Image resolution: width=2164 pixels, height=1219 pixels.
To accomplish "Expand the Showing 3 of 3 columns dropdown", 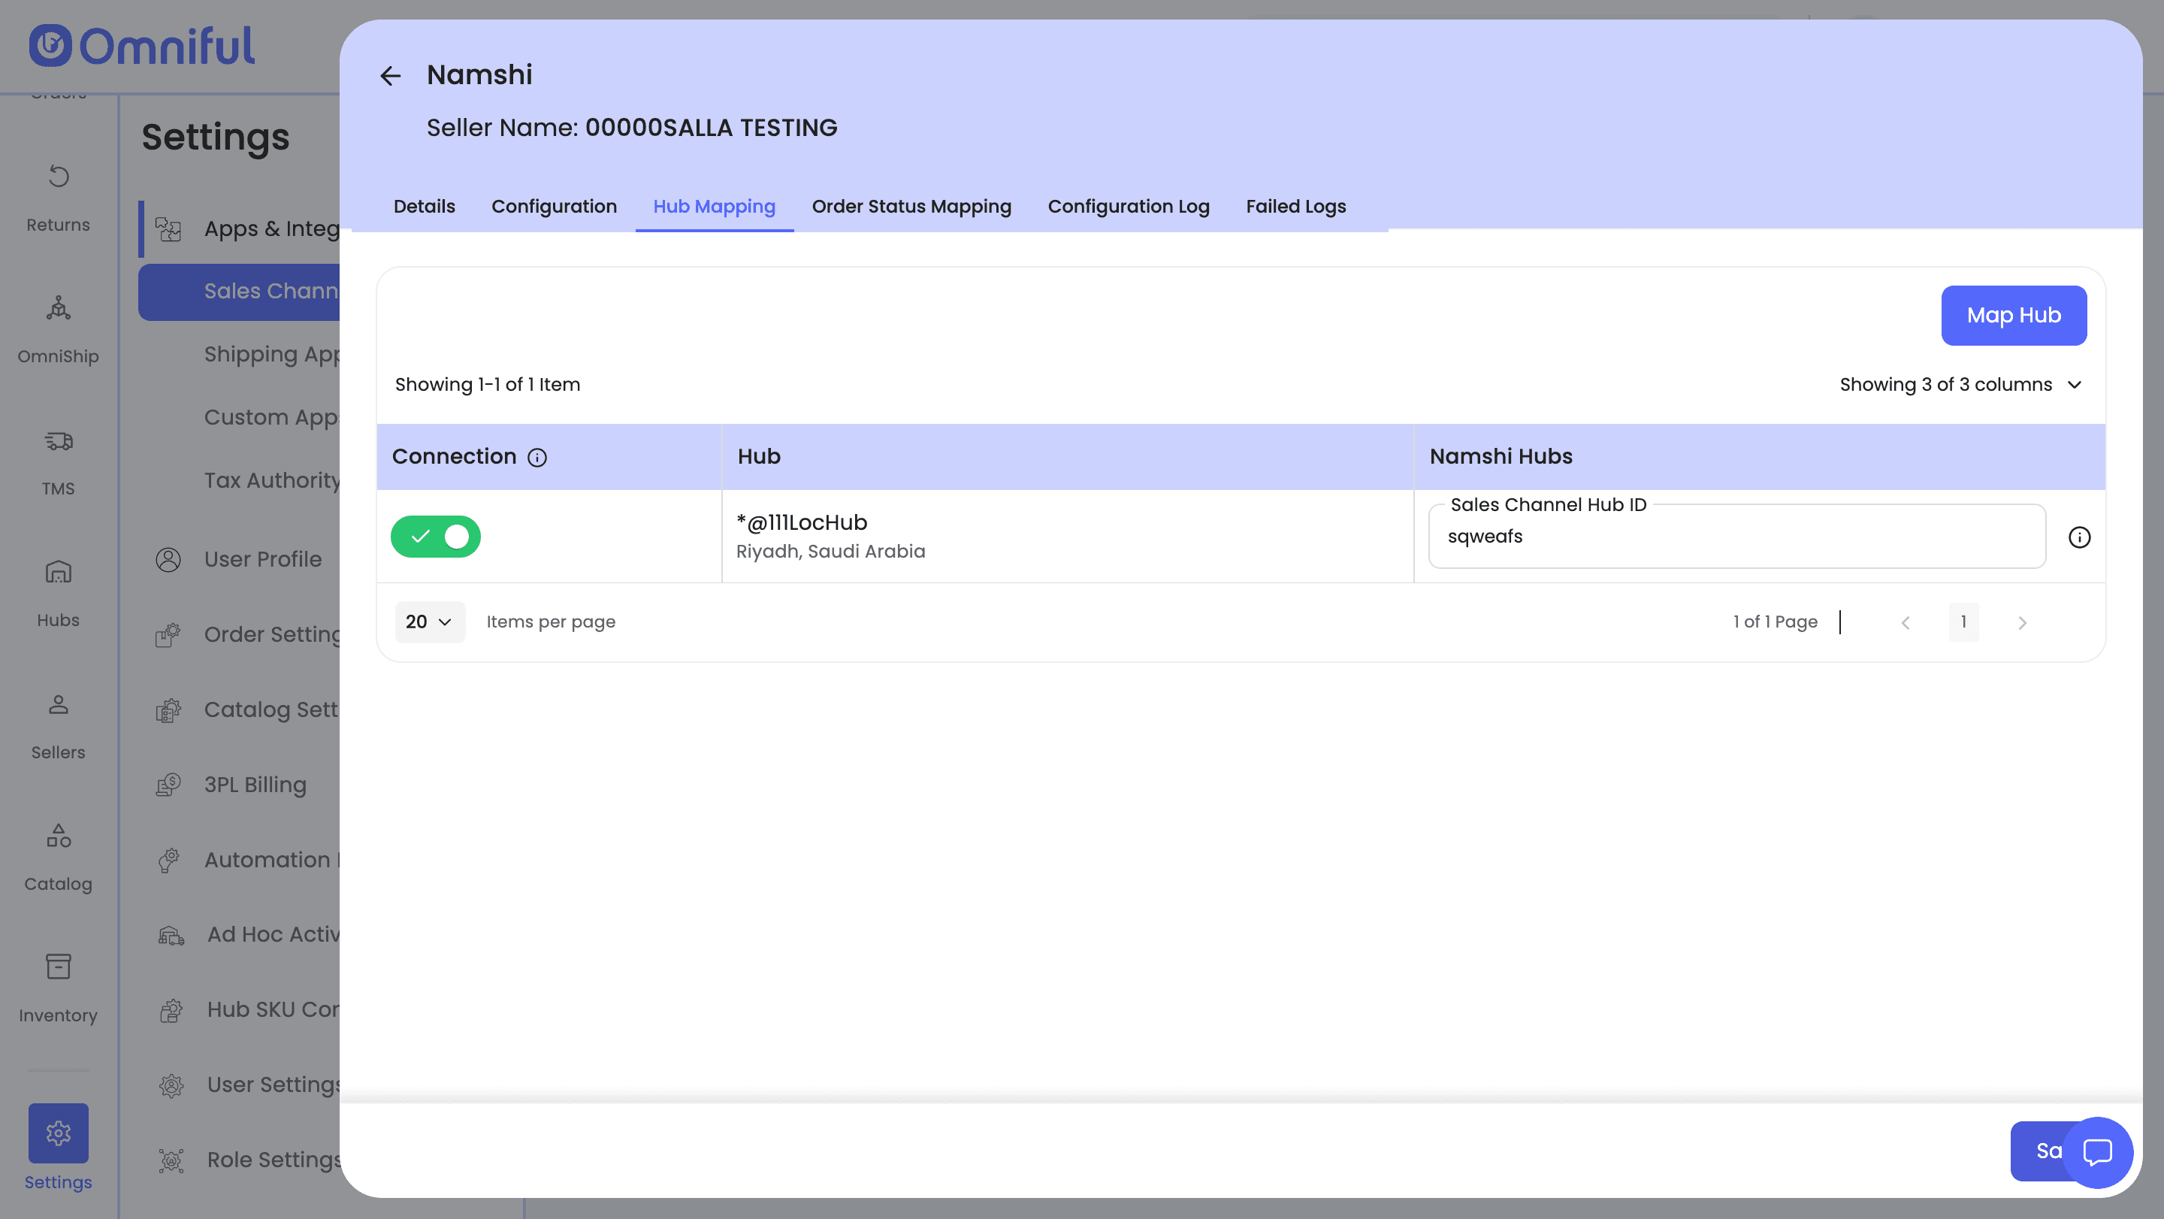I will pos(1960,385).
